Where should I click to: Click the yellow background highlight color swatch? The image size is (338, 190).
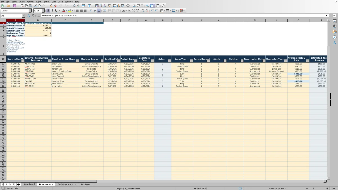[x=69, y=11]
